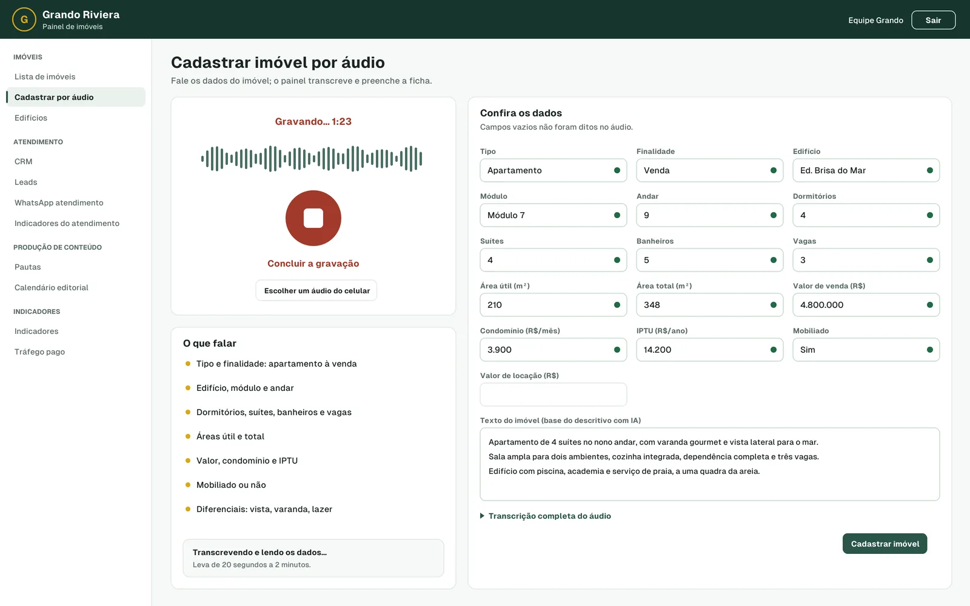Go to CRM section
Screen dimensions: 970x606
tap(76, 162)
